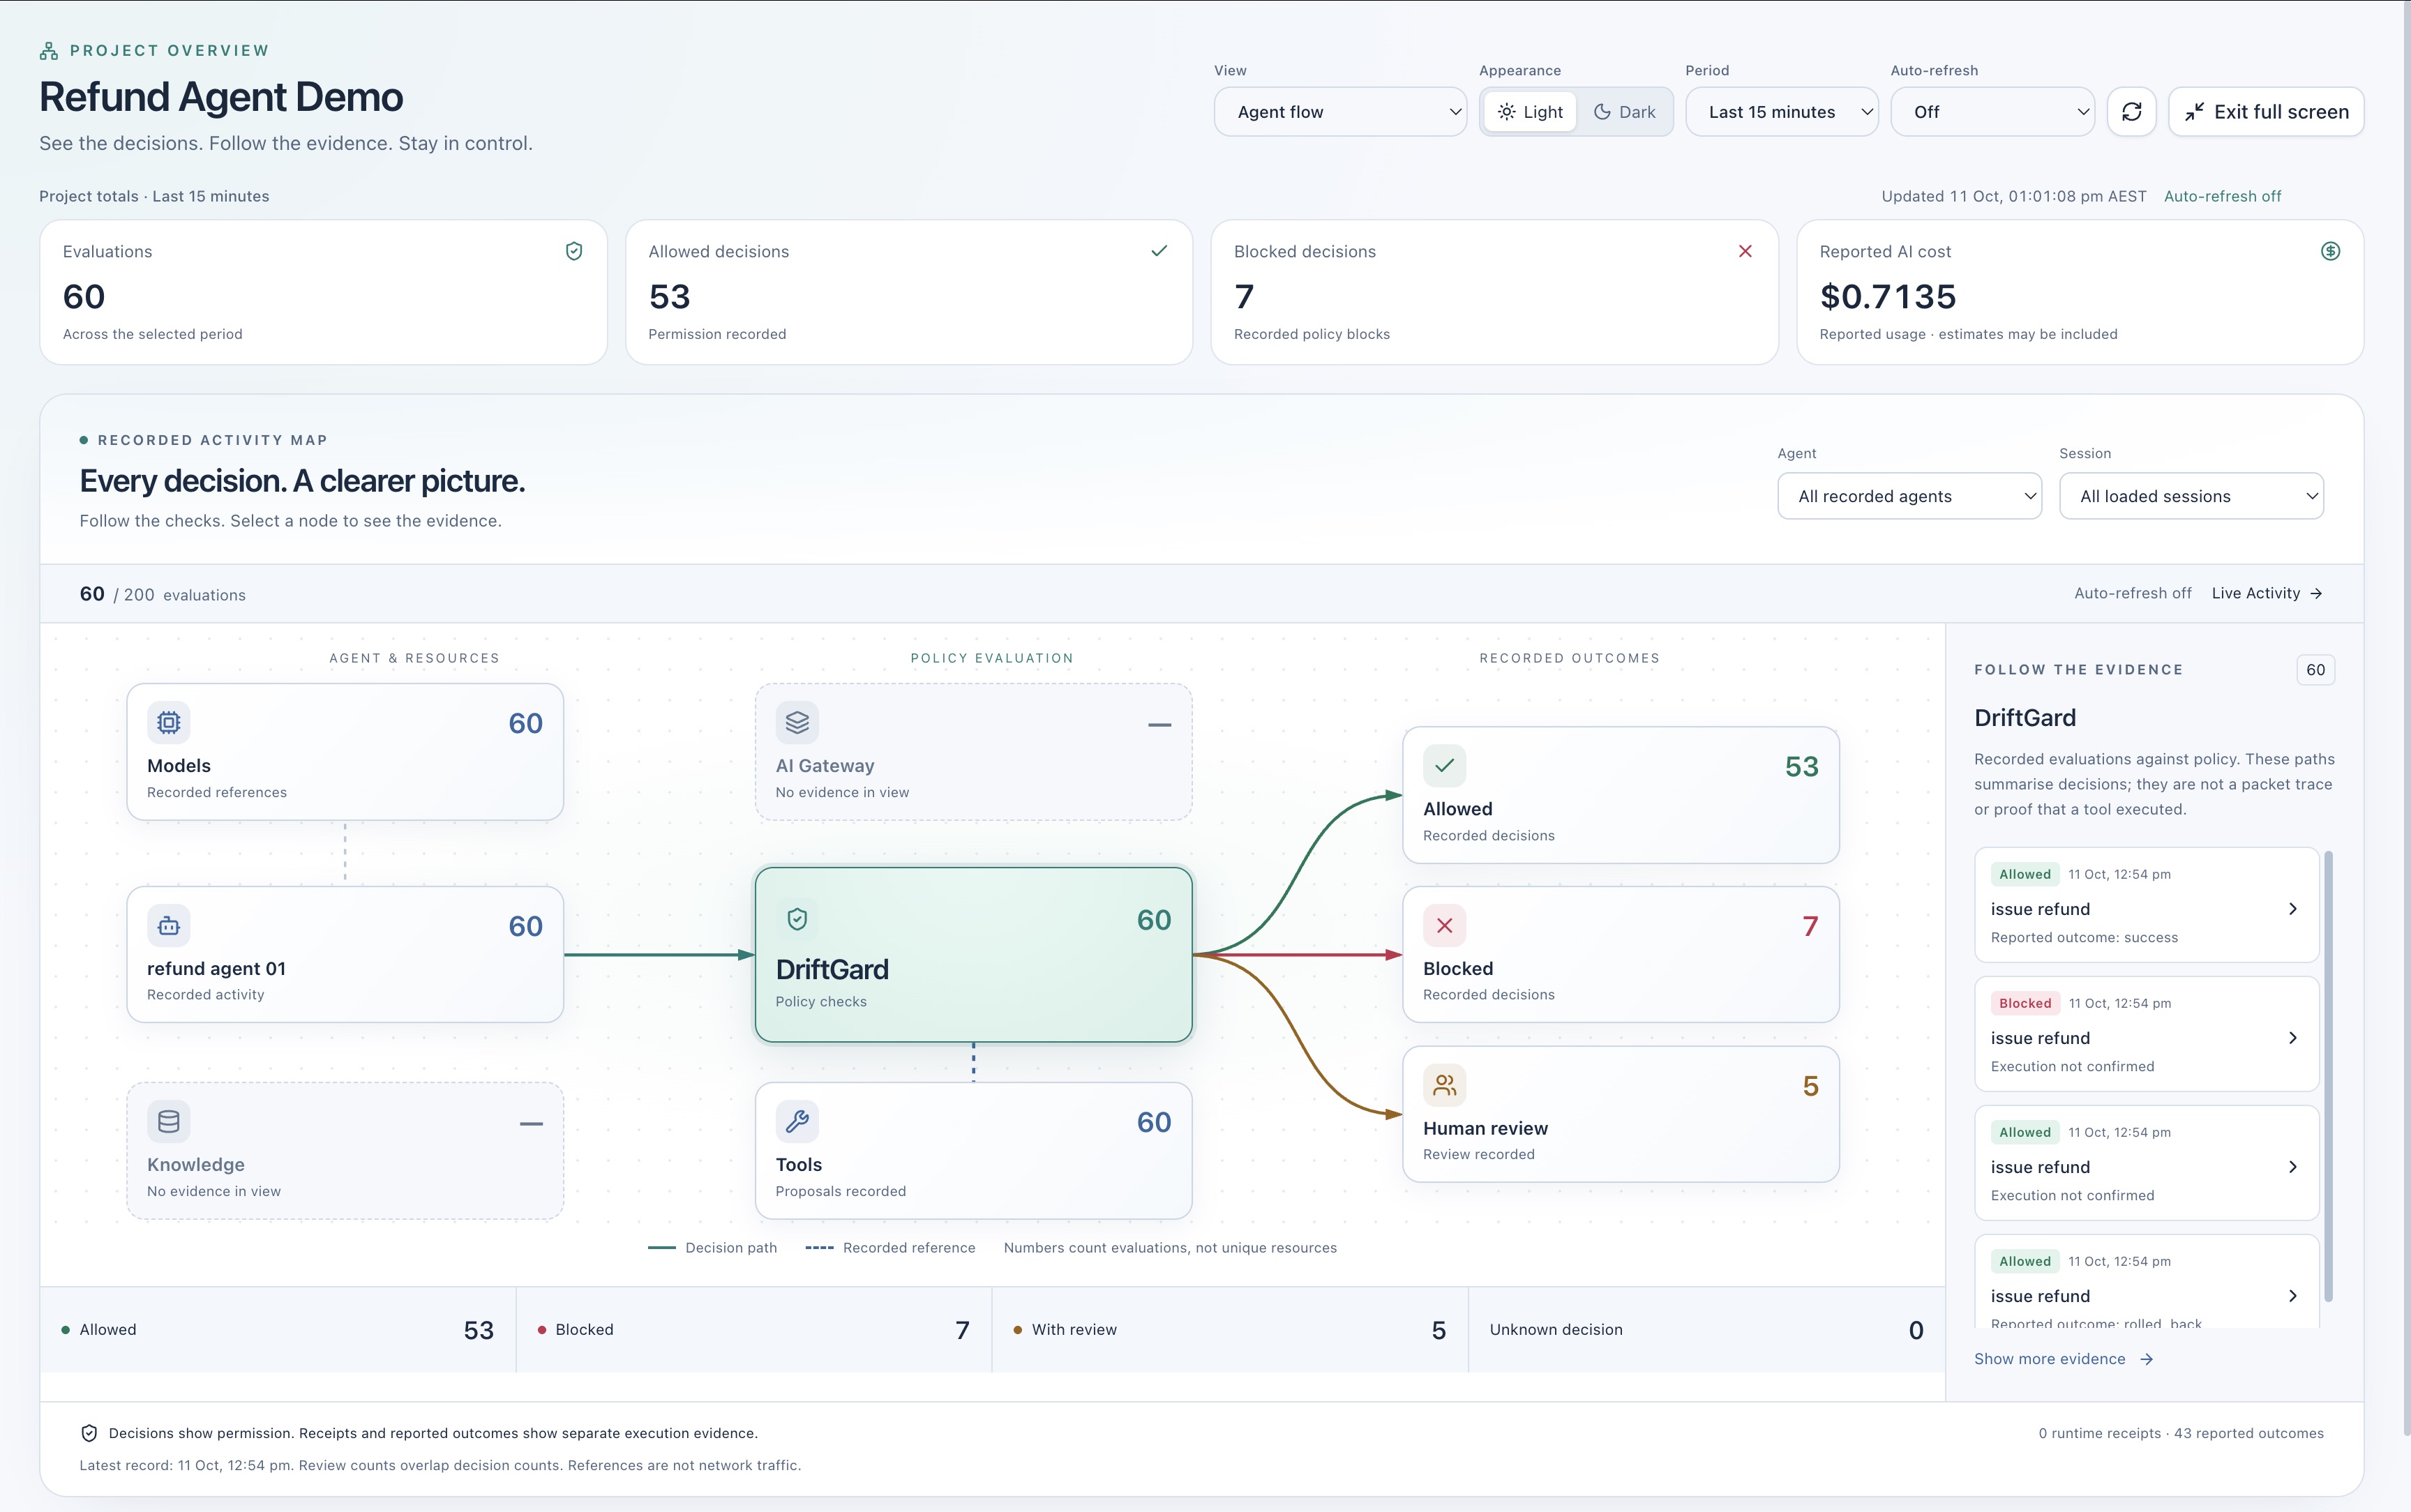Switch appearance to Light mode
This screenshot has width=2411, height=1512.
click(x=1530, y=112)
